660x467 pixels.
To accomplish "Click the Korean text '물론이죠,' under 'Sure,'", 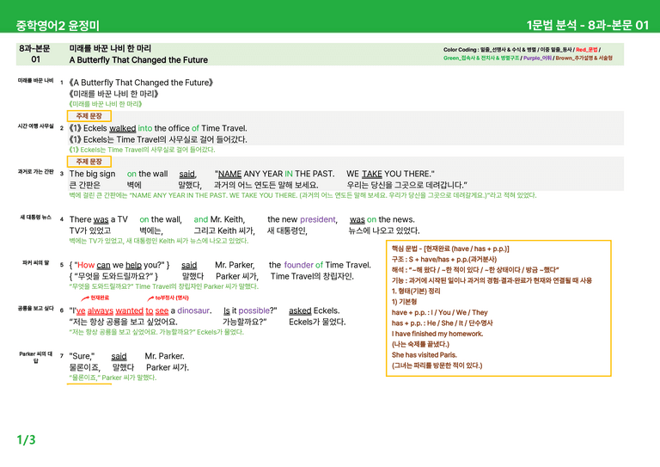I will click(84, 367).
